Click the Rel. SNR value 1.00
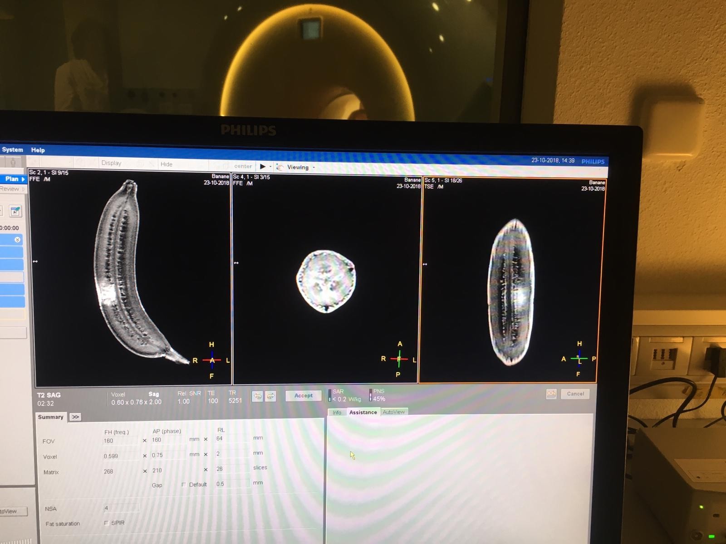726x544 pixels. click(x=184, y=401)
